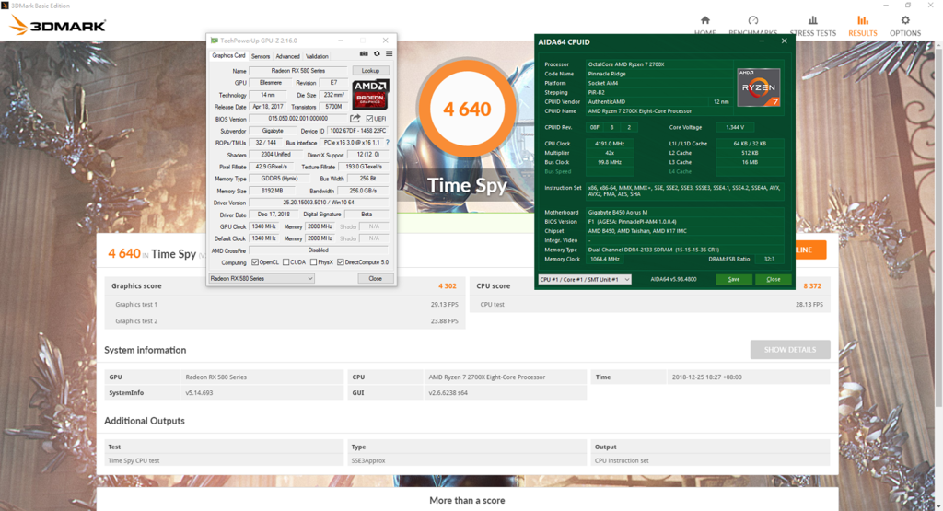The image size is (943, 511).
Task: Switch to the Validation tab in GPU-Z
Action: click(x=317, y=56)
